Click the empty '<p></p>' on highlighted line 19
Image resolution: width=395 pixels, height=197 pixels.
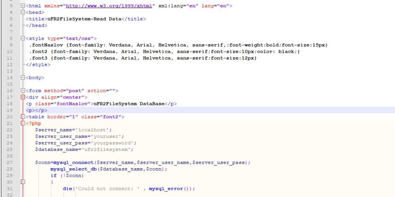[x=36, y=110]
